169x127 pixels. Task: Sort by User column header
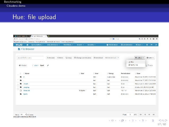[96, 73]
